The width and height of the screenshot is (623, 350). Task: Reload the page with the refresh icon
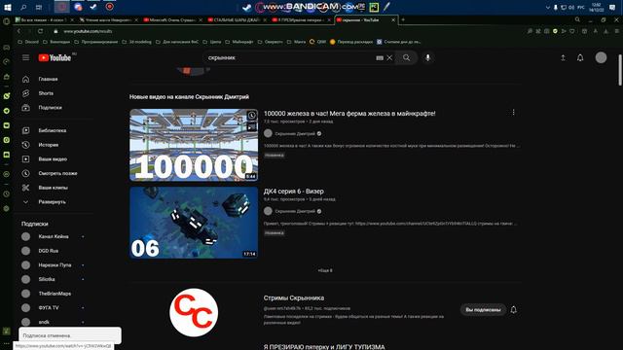40,31
